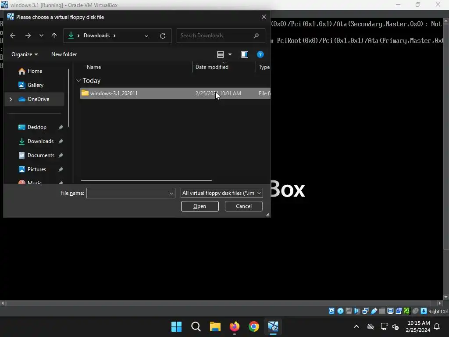This screenshot has height=337, width=449.
Task: Open the taskbar clock and date
Action: 418,326
